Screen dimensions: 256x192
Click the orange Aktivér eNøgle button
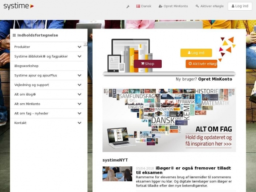point(201,64)
